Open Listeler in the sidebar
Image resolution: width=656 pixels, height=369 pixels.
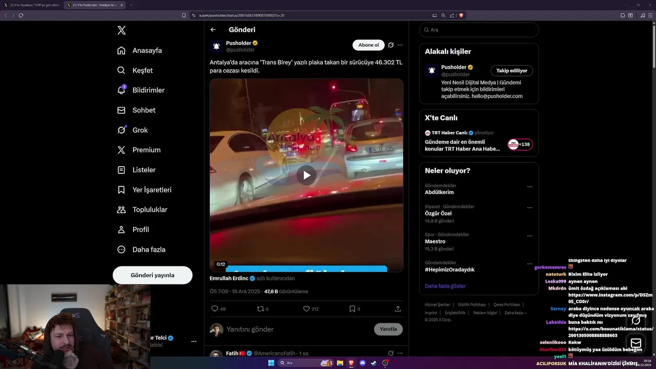pos(136,170)
